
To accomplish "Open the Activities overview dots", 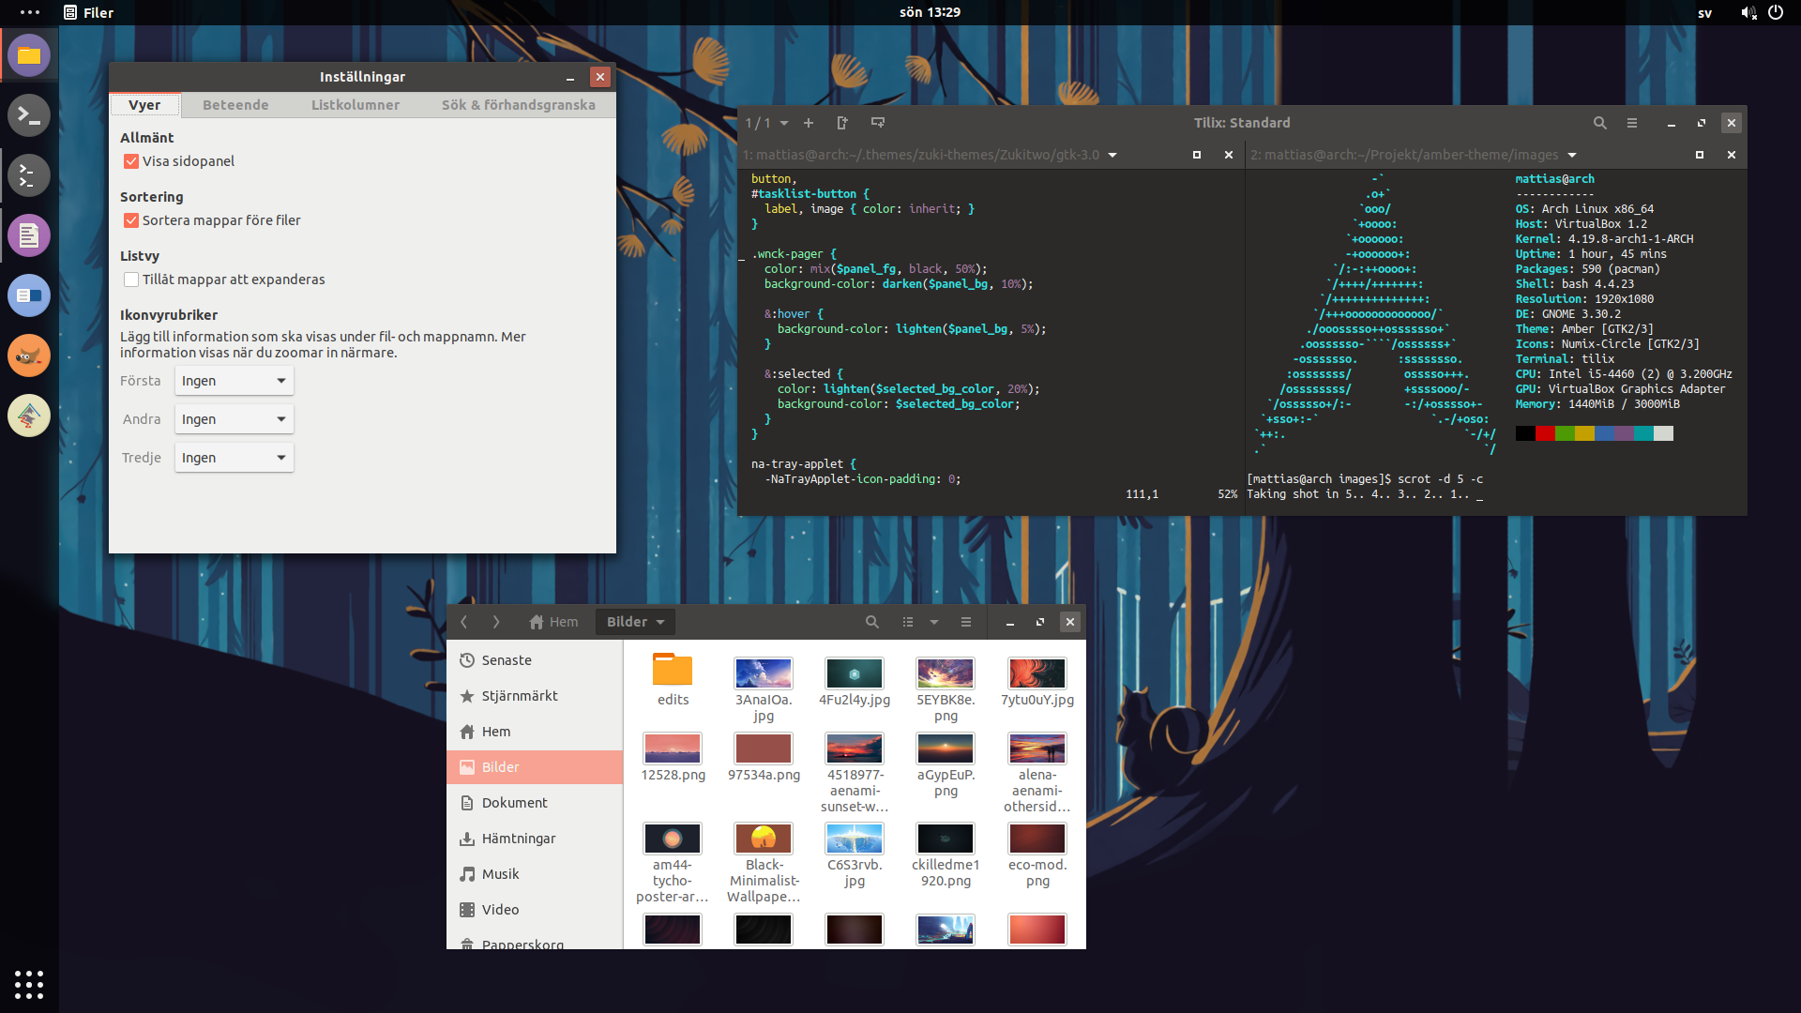I will coord(30,12).
